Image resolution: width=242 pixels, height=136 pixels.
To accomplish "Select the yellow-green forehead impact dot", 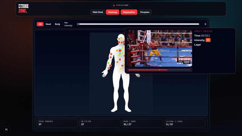I will 121,38.
